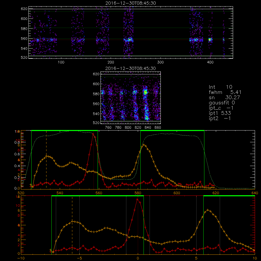Image resolution: width=261 pixels, height=261 pixels.
Task: Select the 'Int 10' parameter line
Action: click(x=221, y=87)
